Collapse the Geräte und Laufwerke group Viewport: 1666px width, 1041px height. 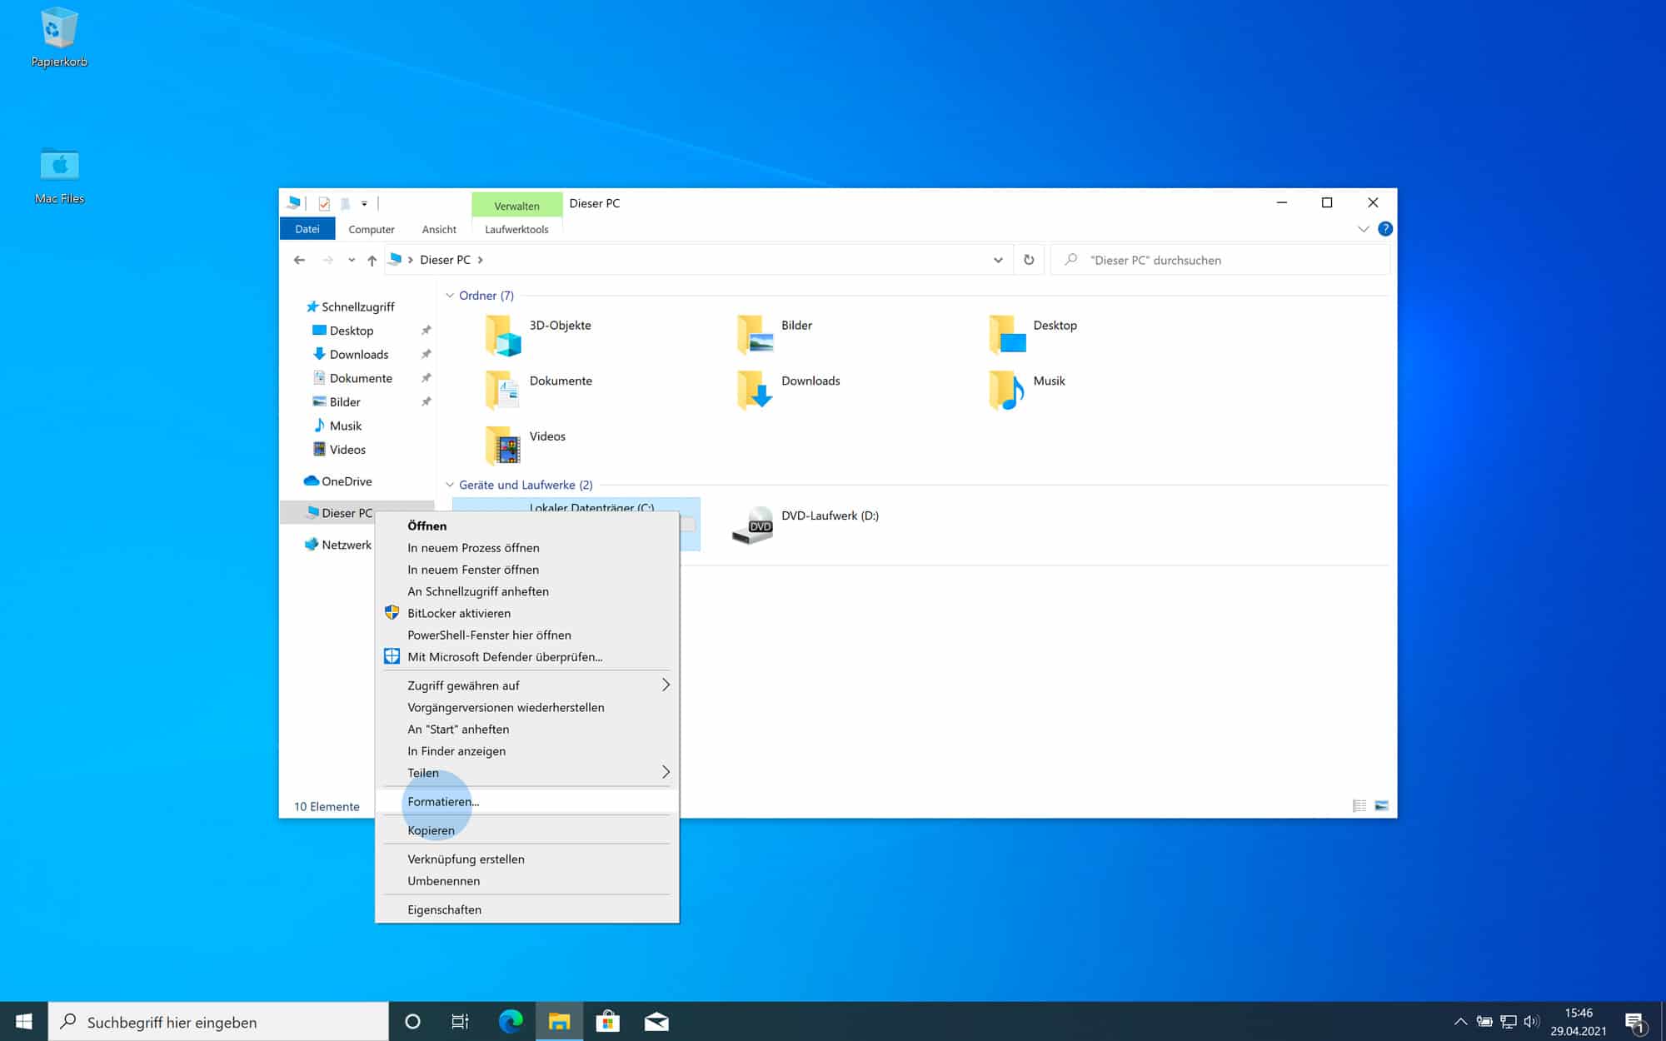[450, 485]
